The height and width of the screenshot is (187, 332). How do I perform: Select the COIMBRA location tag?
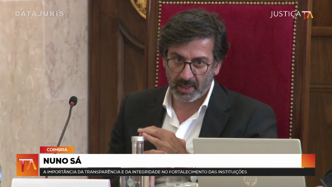tap(57, 150)
